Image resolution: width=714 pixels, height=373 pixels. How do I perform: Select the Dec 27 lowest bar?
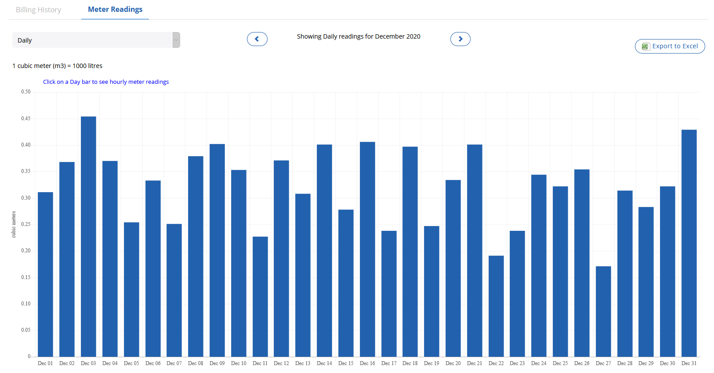(603, 312)
